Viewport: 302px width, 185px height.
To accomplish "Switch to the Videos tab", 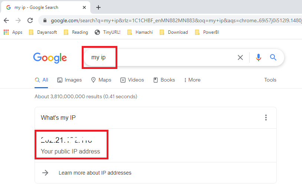I will pos(132,80).
